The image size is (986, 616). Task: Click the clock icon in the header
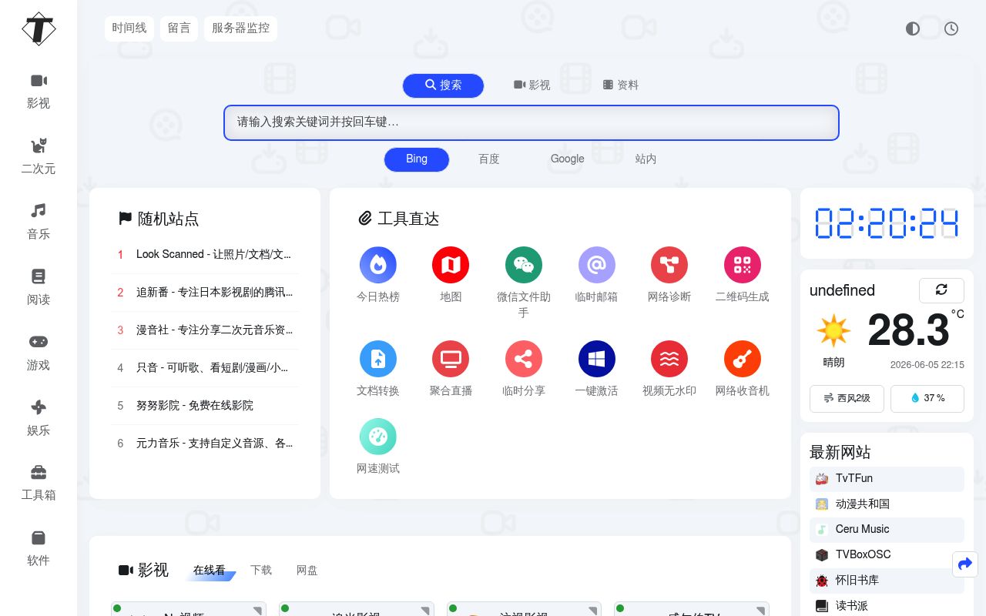click(951, 28)
